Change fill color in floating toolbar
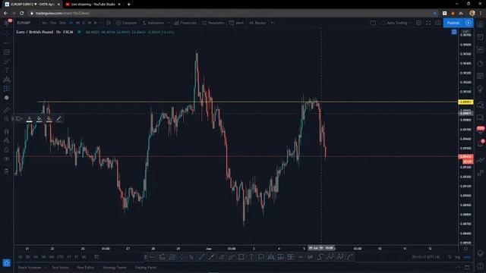The width and height of the screenshot is (486, 273). click(39, 119)
